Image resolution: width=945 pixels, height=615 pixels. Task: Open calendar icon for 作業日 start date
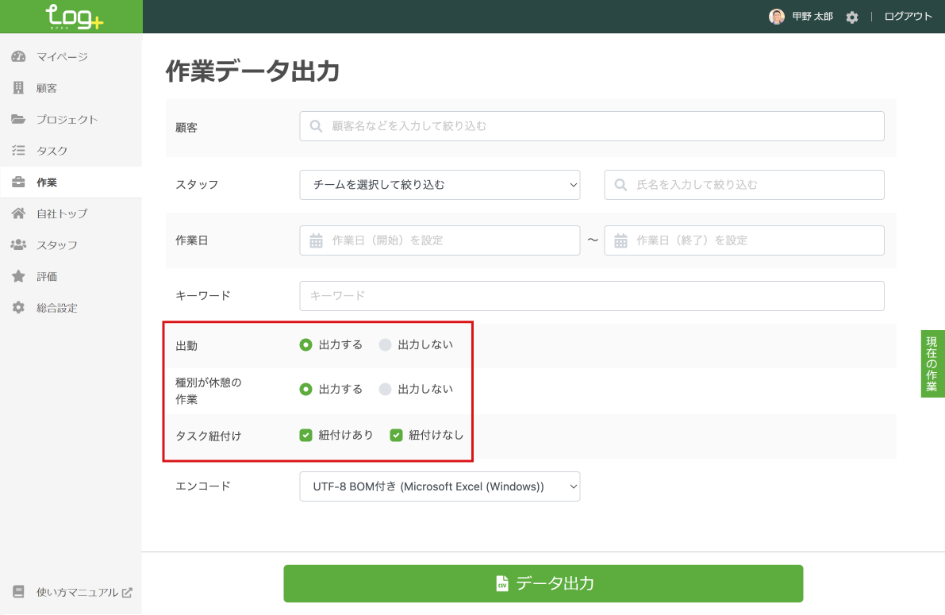click(316, 240)
